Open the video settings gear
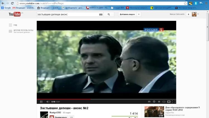The image size is (209, 118). [154, 102]
